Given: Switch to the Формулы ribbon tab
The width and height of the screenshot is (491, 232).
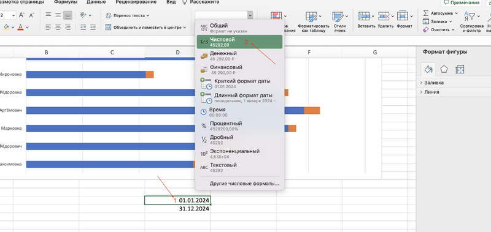Looking at the screenshot, I should point(66,2).
